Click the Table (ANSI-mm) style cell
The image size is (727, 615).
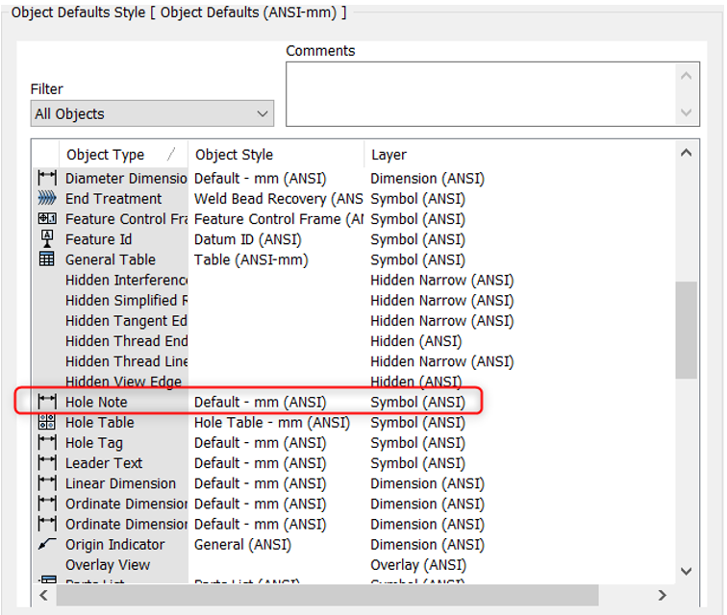pyautogui.click(x=251, y=259)
